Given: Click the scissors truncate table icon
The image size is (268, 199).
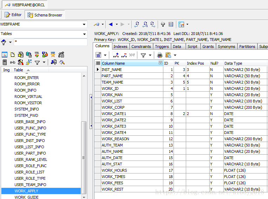Looking at the screenshot, I should [54, 62].
